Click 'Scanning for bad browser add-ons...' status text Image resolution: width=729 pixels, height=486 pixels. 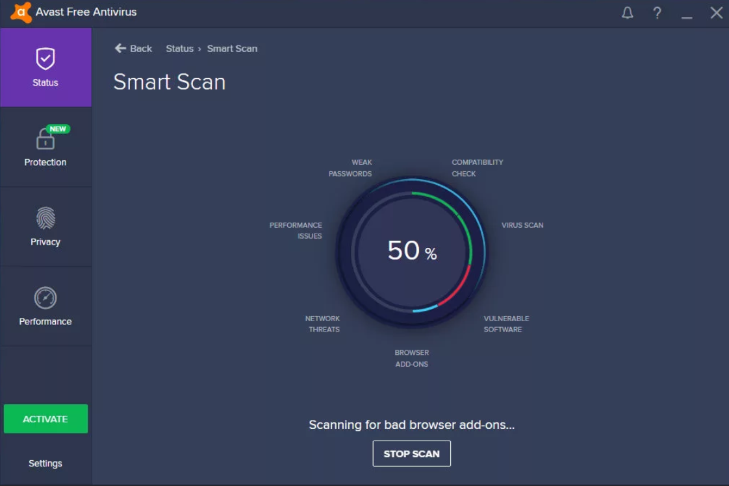pyautogui.click(x=412, y=425)
